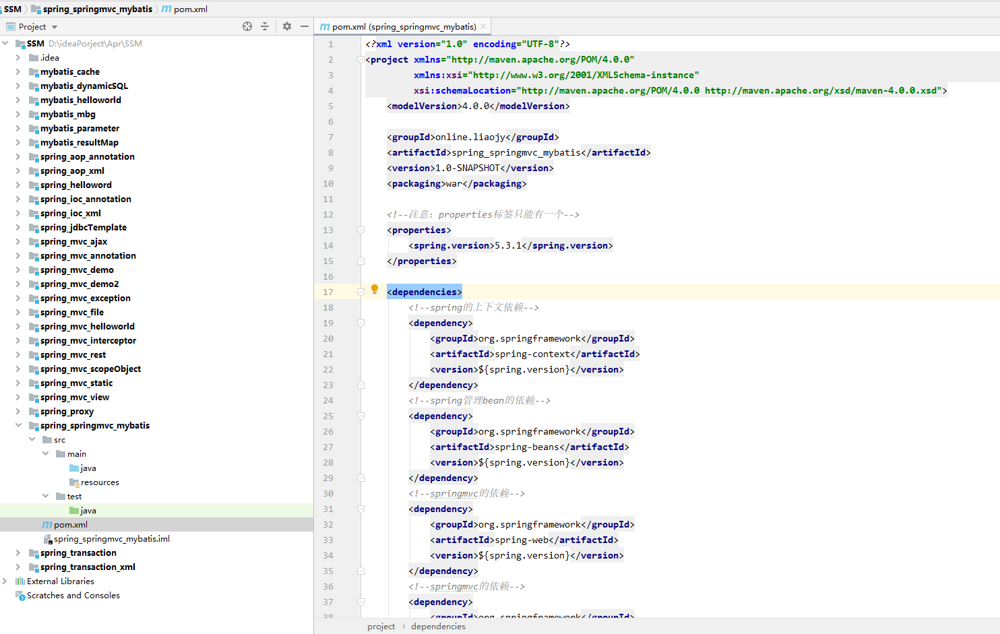This screenshot has height=634, width=1000.
Task: Fold the dependencies block at line 17
Action: pyautogui.click(x=361, y=292)
